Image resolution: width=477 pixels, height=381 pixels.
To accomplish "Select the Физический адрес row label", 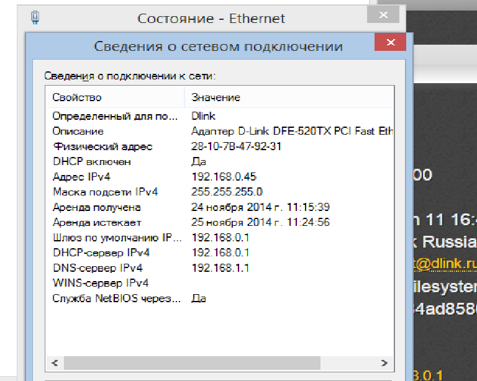I will [x=102, y=146].
